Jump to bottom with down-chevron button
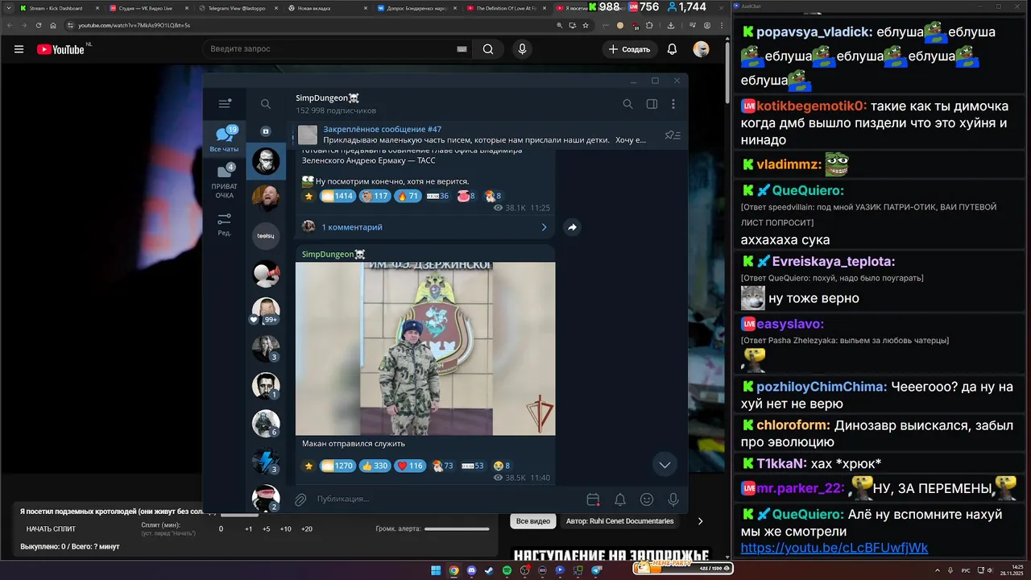The width and height of the screenshot is (1031, 580). tap(665, 464)
